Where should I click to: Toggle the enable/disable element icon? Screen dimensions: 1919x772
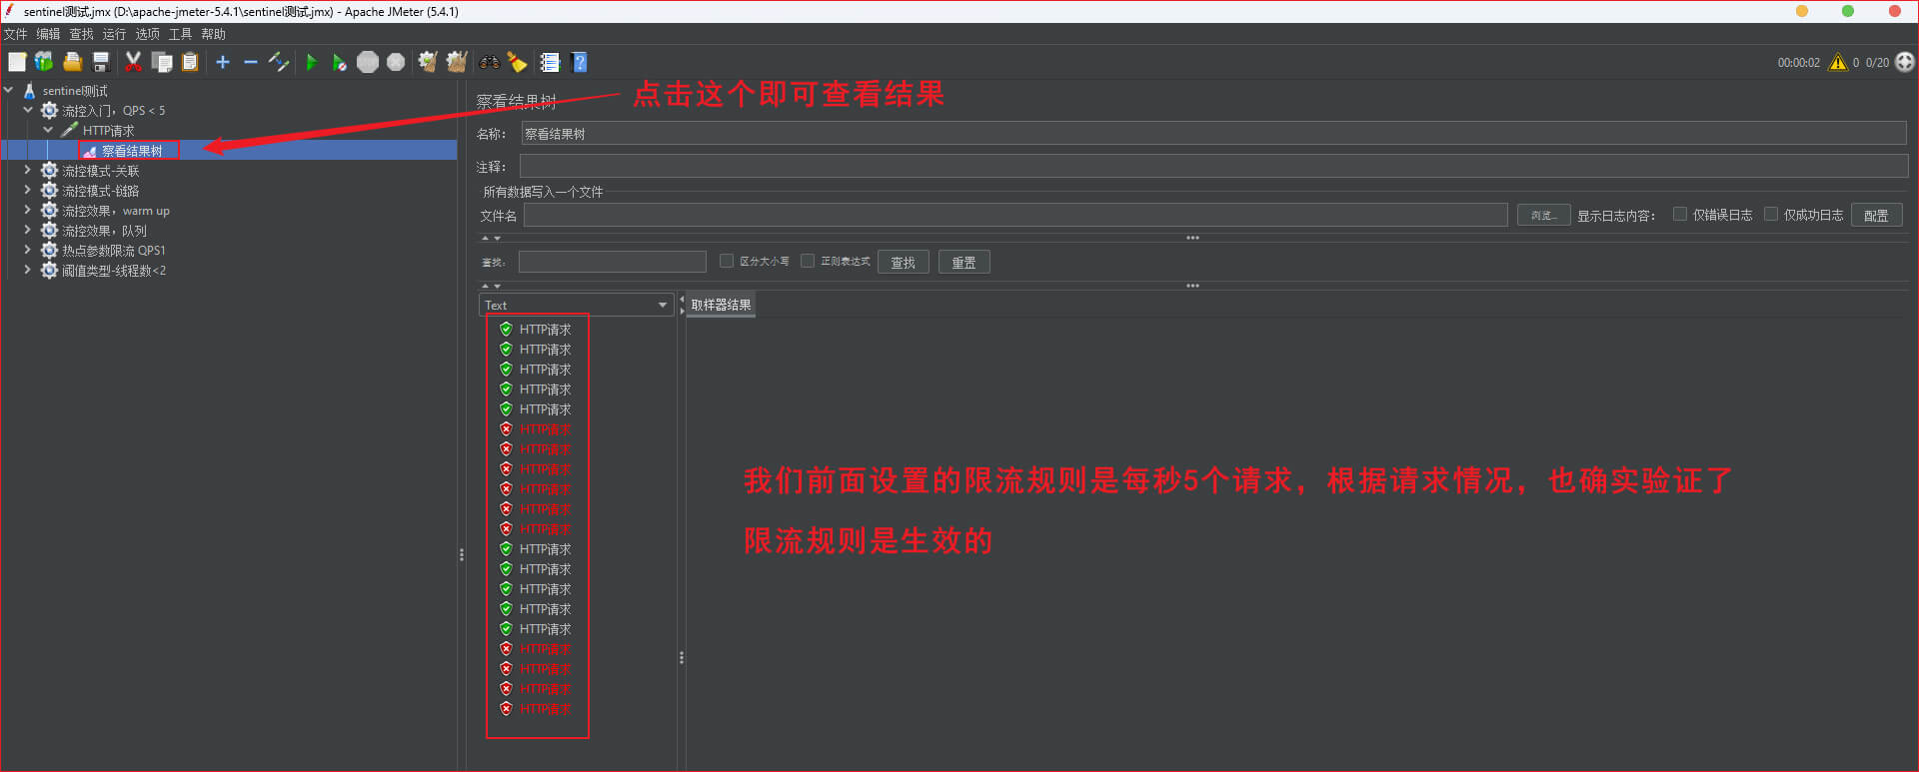pos(279,62)
